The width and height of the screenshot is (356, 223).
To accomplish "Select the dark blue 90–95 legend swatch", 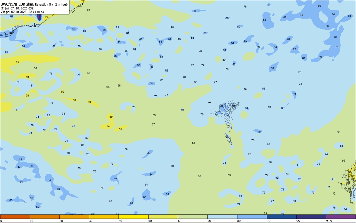I will point(281,217).
